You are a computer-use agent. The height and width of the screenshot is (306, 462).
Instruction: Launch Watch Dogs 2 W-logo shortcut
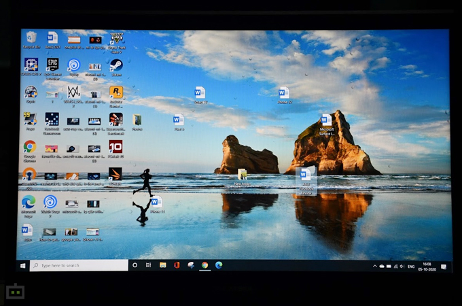73,96
